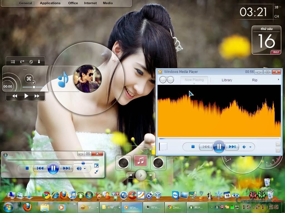
Task: Open the General menu on the top launcher
Action: [x=25, y=3]
